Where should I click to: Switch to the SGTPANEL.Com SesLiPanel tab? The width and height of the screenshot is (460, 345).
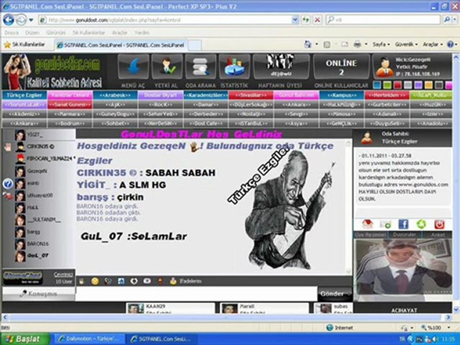click(121, 45)
